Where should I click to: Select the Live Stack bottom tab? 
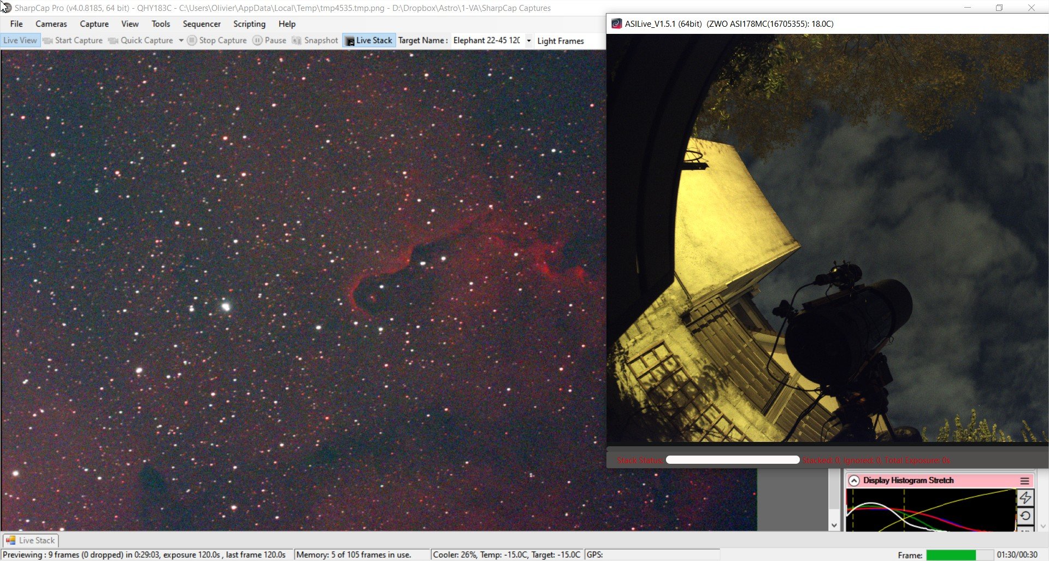(x=31, y=540)
